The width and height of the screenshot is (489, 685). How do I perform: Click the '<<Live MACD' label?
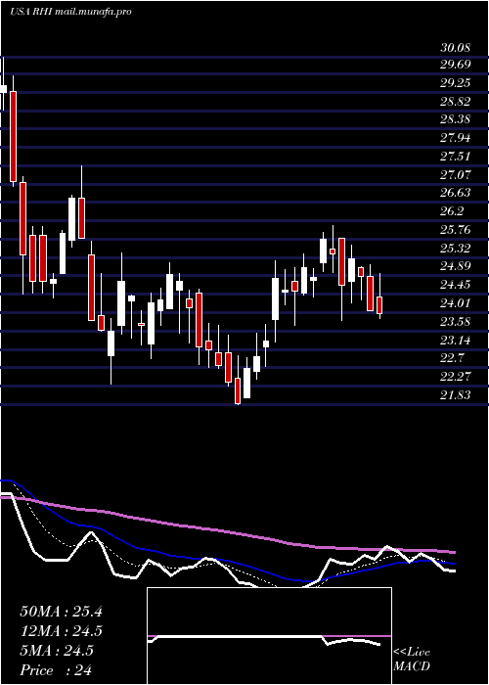click(x=412, y=660)
